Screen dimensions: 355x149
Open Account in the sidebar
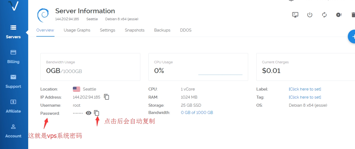tap(13, 131)
